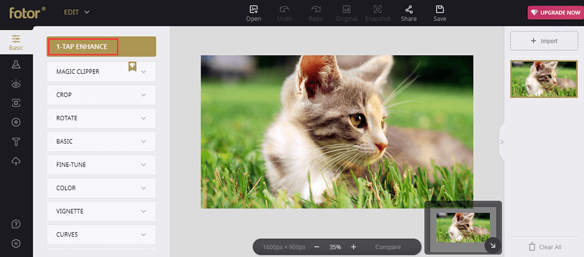The height and width of the screenshot is (257, 584).
Task: Expand the Crop section
Action: 101,95
